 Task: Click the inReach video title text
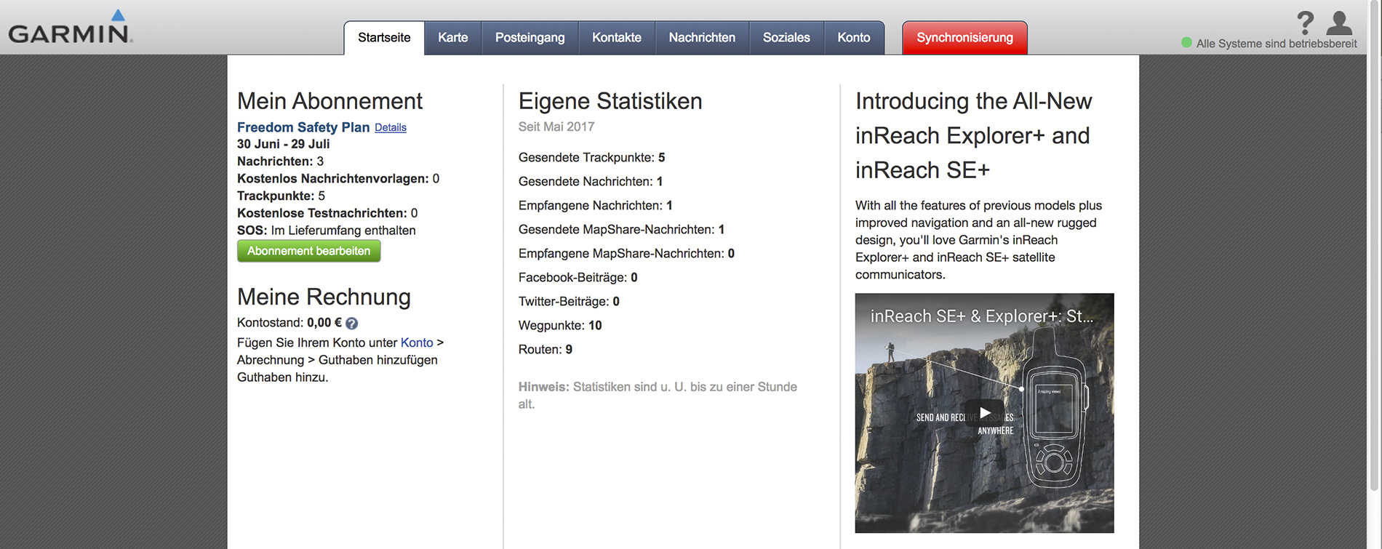(x=981, y=316)
